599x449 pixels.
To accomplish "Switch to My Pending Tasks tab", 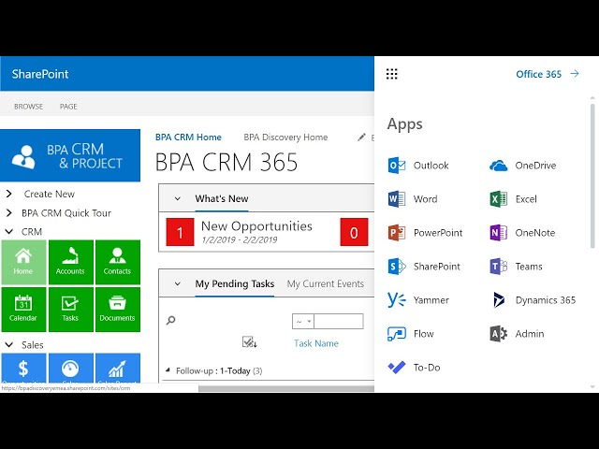I will coord(235,283).
